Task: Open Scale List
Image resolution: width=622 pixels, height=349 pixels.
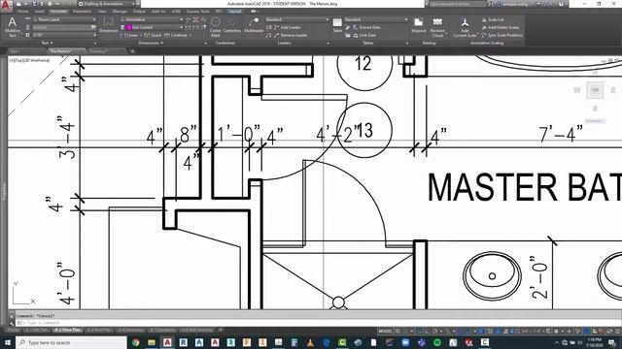Action: pyautogui.click(x=493, y=19)
